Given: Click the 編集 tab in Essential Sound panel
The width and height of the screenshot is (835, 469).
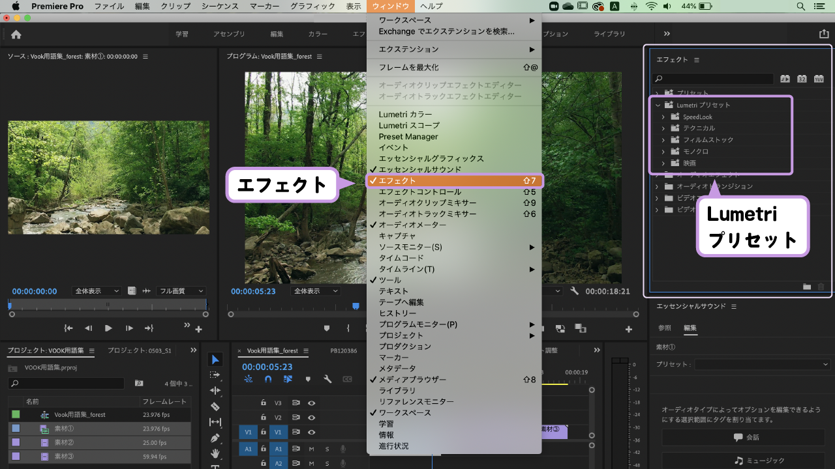Looking at the screenshot, I should tap(690, 328).
